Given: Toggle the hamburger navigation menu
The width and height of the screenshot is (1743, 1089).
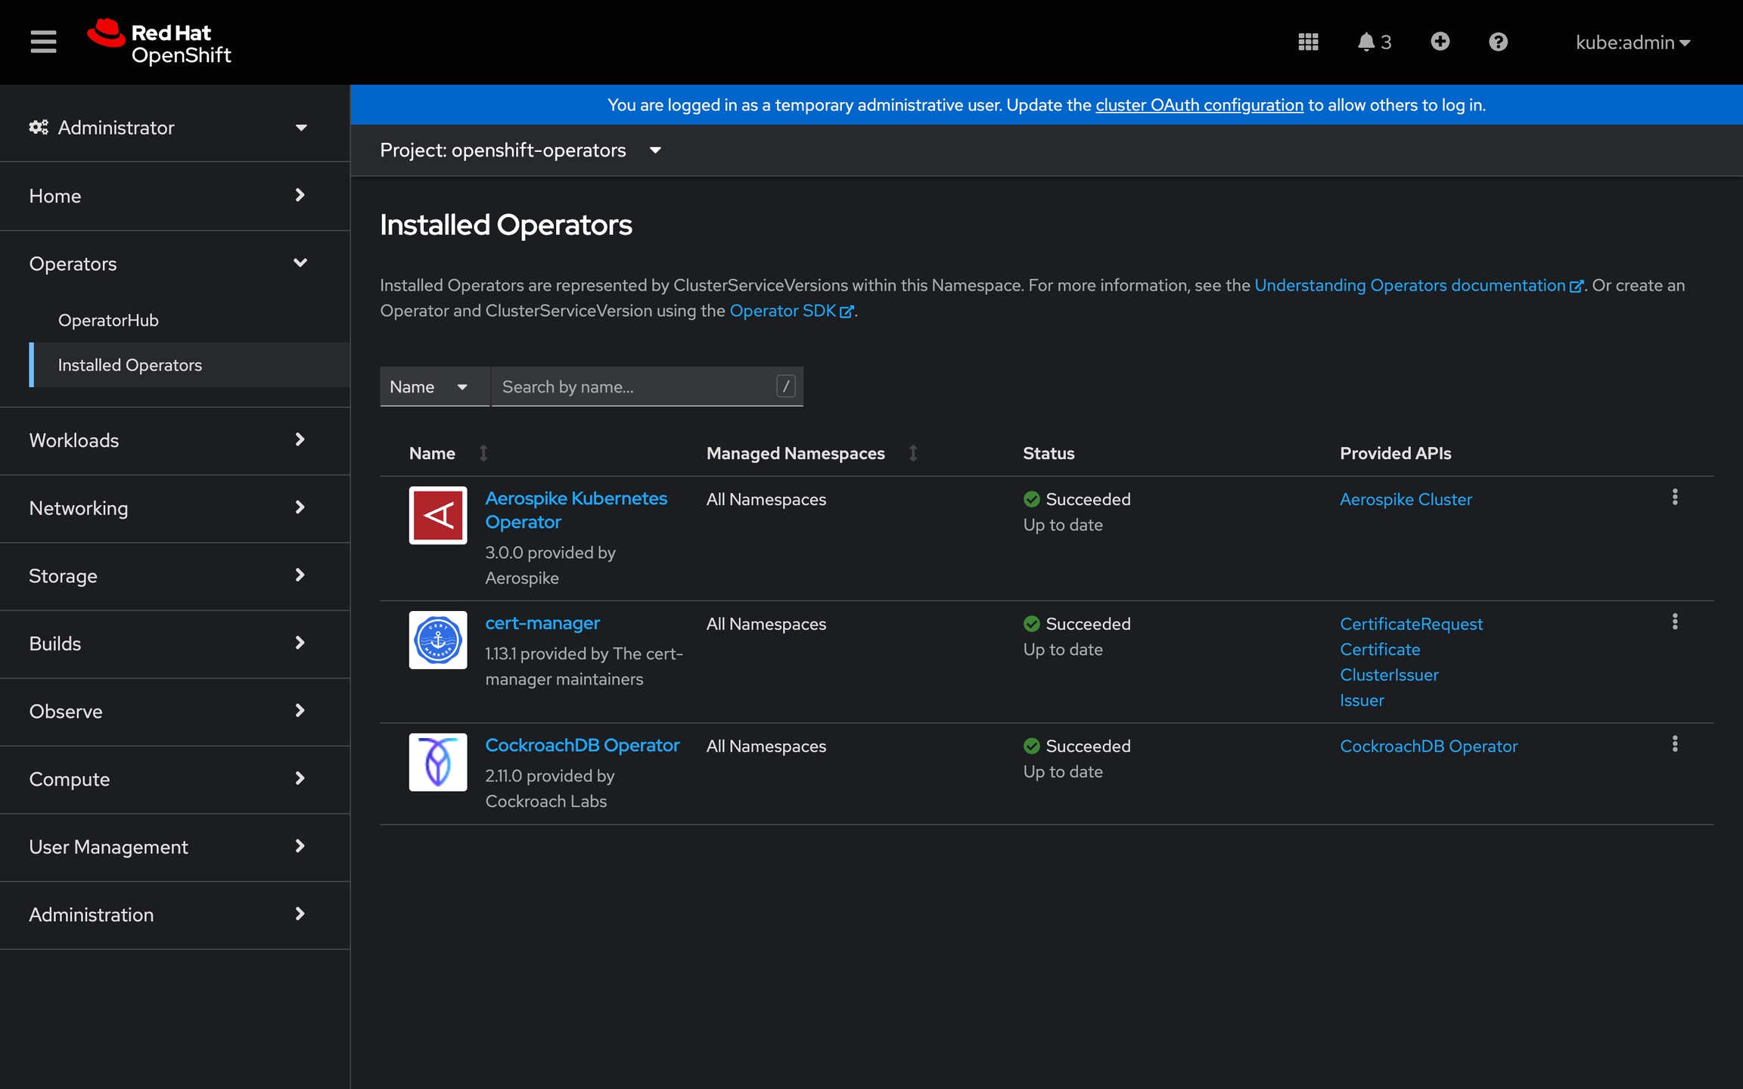Looking at the screenshot, I should [43, 42].
